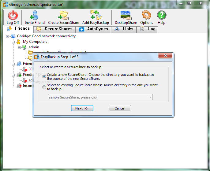Select the Create a new SecureShare radio
The height and width of the screenshot is (171, 210).
(44, 76)
